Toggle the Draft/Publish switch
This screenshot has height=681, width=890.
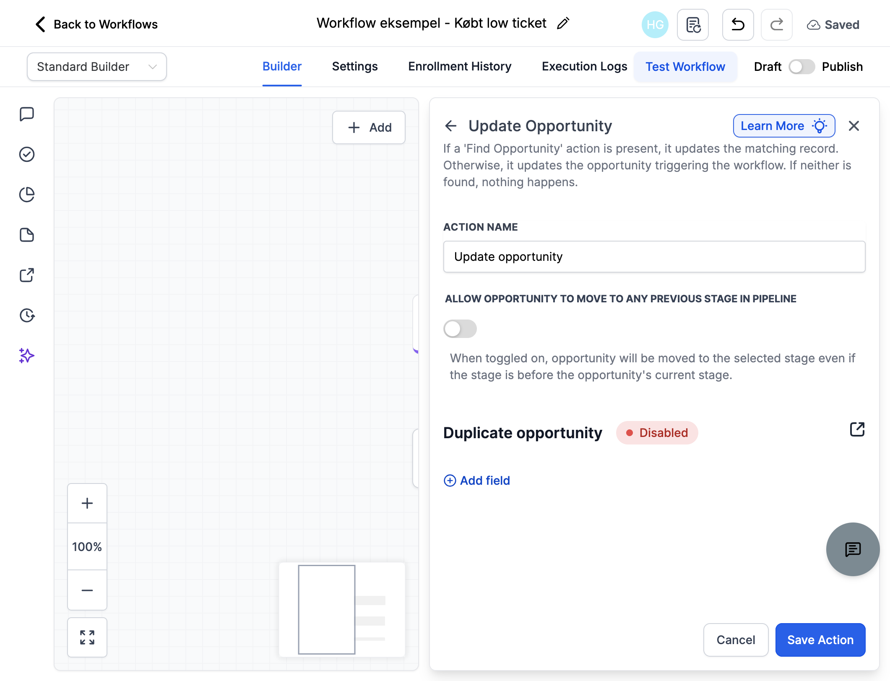[x=802, y=67]
